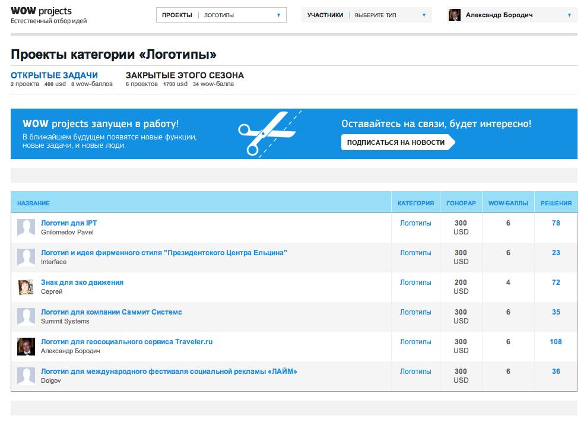Open the Ельцин Президентский Центр logo project
The width and height of the screenshot is (587, 438).
tap(164, 253)
